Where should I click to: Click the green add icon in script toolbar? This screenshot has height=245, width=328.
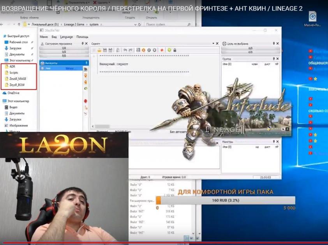[169, 50]
